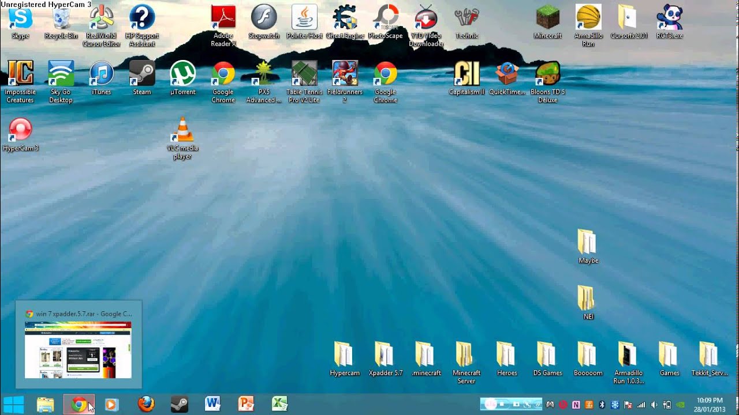The height and width of the screenshot is (415, 739).
Task: Select Google Chrome shortcut beside Fieldrunners 2
Action: point(385,82)
